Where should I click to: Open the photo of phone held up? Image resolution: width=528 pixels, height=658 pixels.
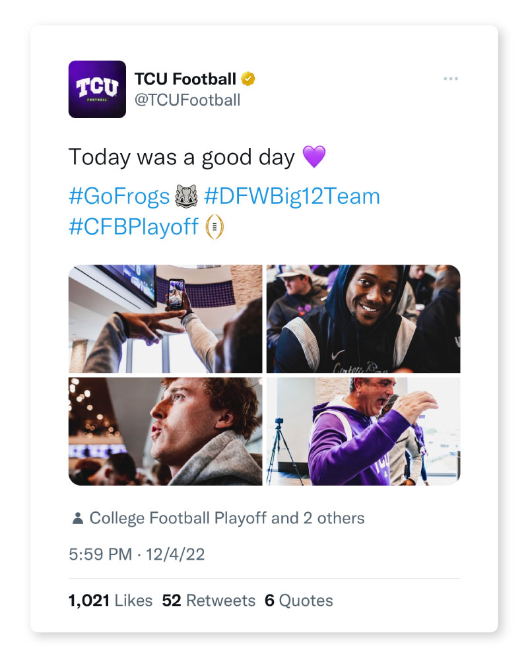[x=165, y=319]
